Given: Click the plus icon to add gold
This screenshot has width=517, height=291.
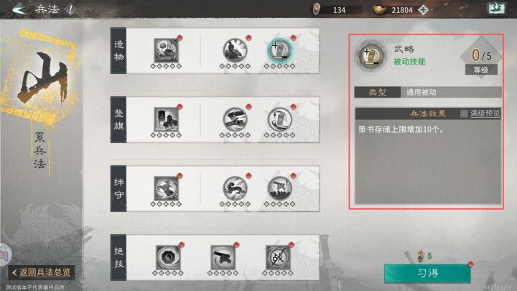Looking at the screenshot, I should click(423, 10).
